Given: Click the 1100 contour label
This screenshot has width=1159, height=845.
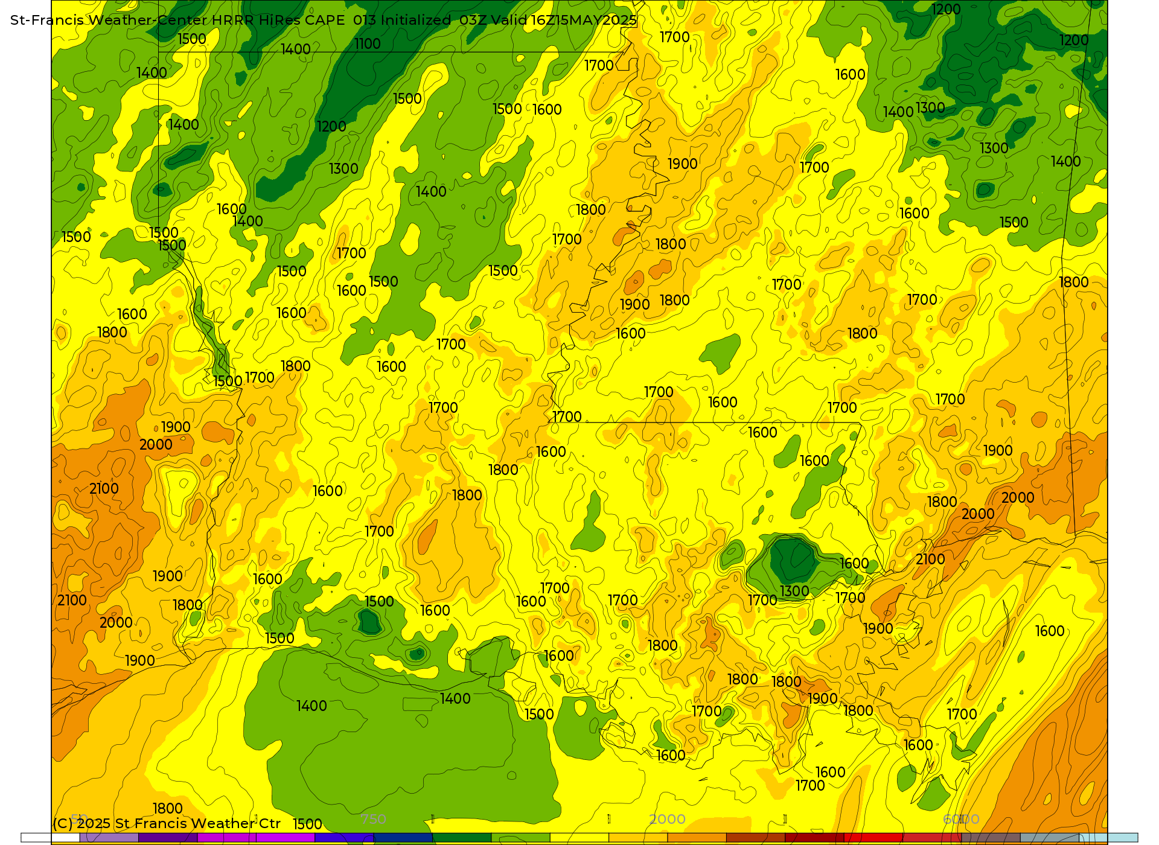Looking at the screenshot, I should pyautogui.click(x=368, y=44).
